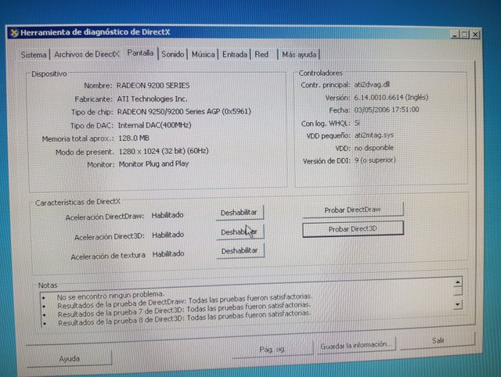Click the text ATI Technologies Inc.

[152, 99]
